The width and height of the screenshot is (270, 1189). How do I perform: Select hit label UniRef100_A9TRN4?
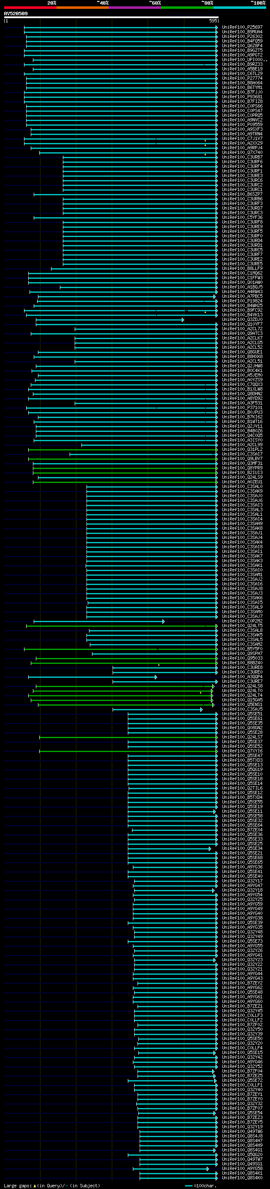[242, 134]
